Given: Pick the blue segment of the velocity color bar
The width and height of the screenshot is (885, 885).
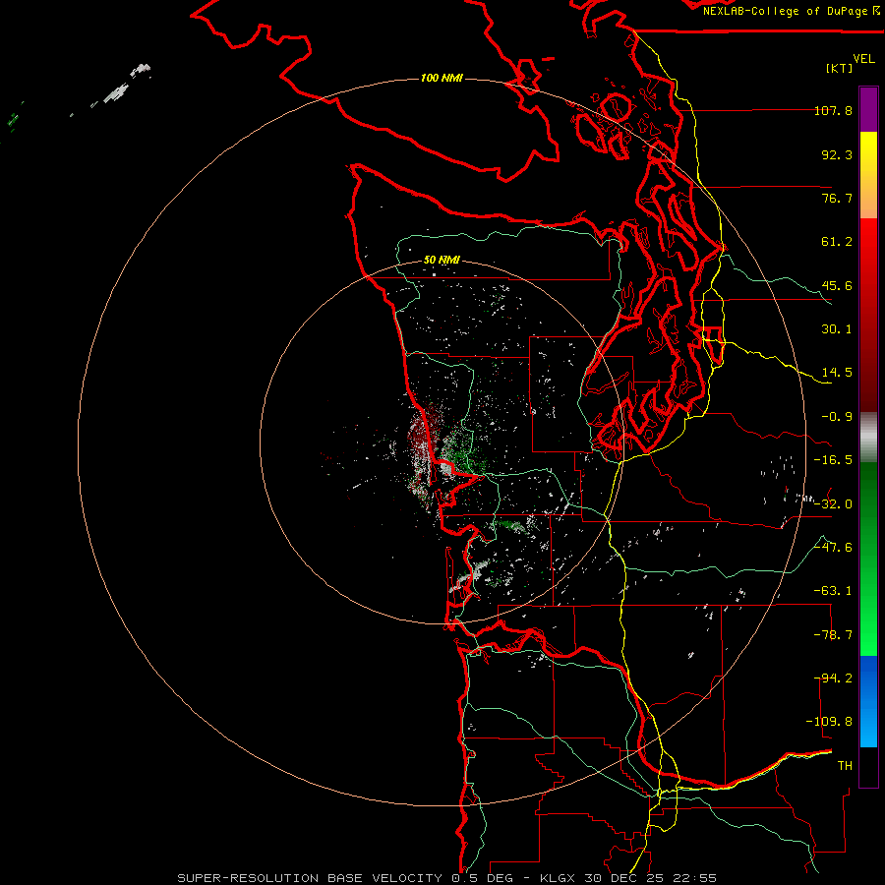Looking at the screenshot, I should (868, 701).
